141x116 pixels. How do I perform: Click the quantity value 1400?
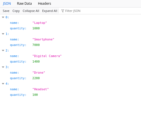[36, 61]
